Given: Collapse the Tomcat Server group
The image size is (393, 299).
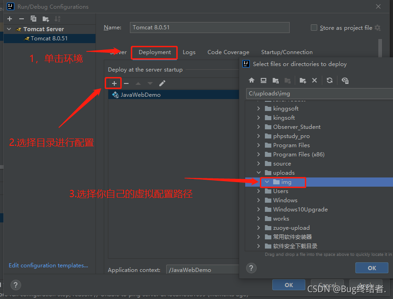Looking at the screenshot, I should click(9, 29).
